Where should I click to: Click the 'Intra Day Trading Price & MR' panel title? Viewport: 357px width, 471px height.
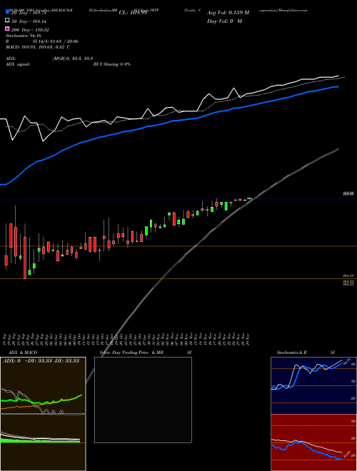(131, 353)
